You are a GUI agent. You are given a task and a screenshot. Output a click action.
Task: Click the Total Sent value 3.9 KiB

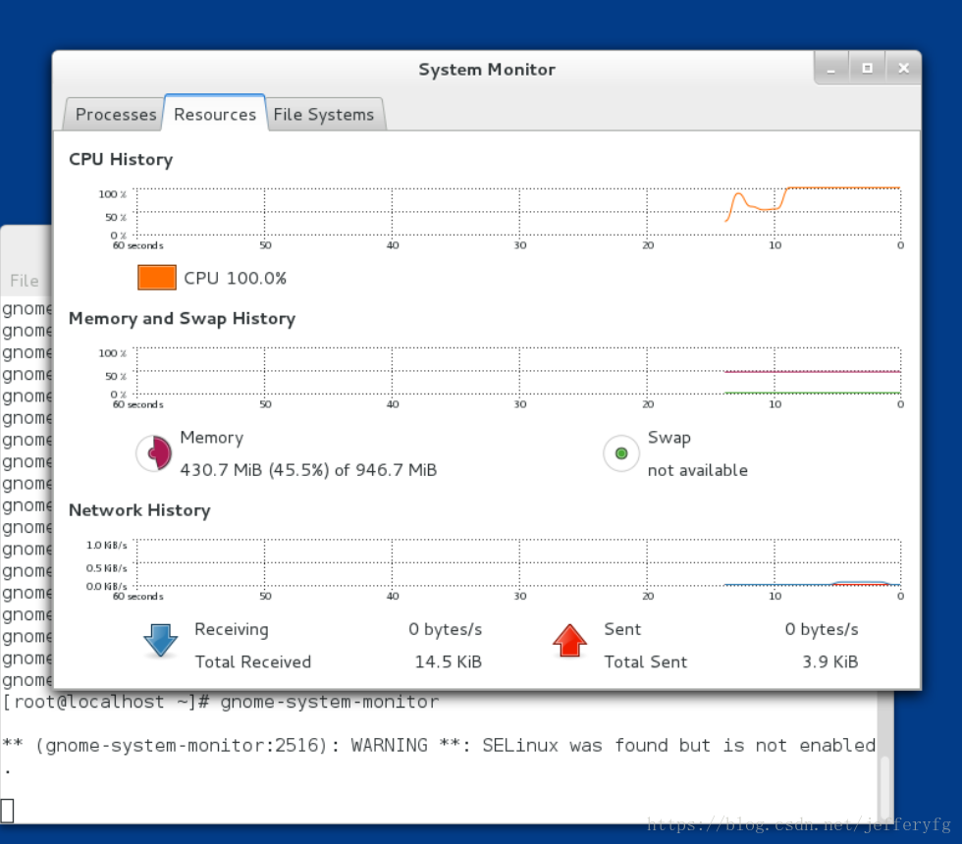830,661
